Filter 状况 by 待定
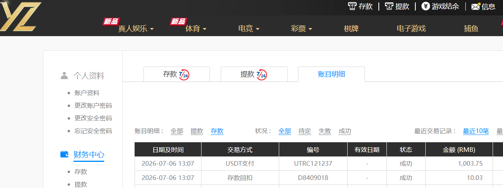503x188 pixels. (x=305, y=131)
